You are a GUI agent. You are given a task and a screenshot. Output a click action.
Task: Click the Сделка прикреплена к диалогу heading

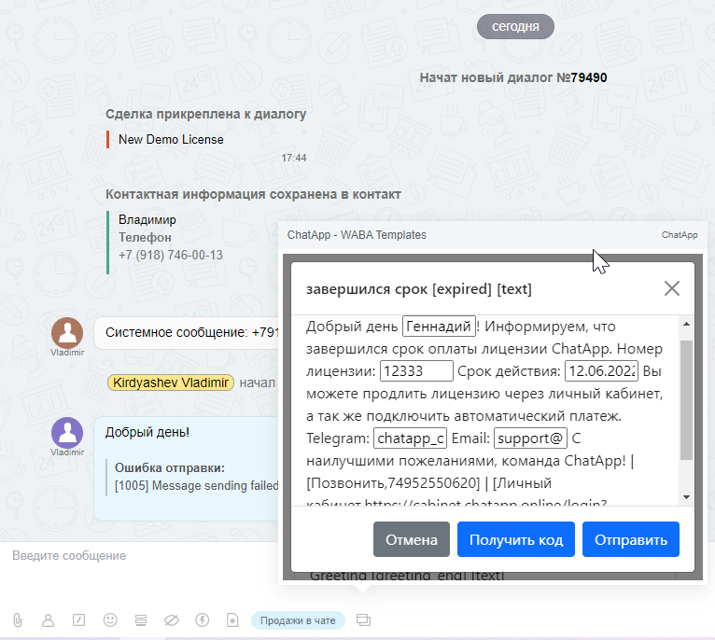[x=205, y=114]
